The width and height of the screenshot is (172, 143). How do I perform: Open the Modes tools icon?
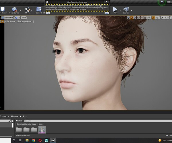tap(28, 9)
